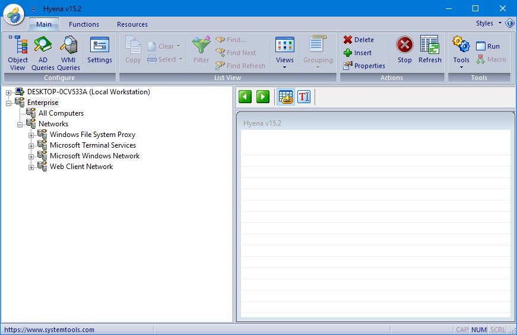The height and width of the screenshot is (335, 517).
Task: Select DESKTOP-0CV533A (Local Workstation)
Action: click(88, 92)
